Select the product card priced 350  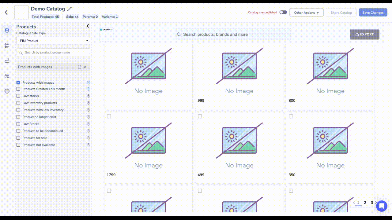291,116
